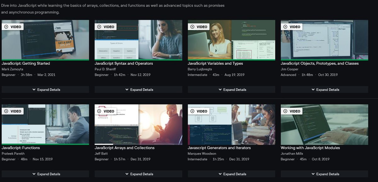Viewport: 378px width, 182px height.
Task: Click play icon on Generators and Iterators badge
Action: pos(192,111)
